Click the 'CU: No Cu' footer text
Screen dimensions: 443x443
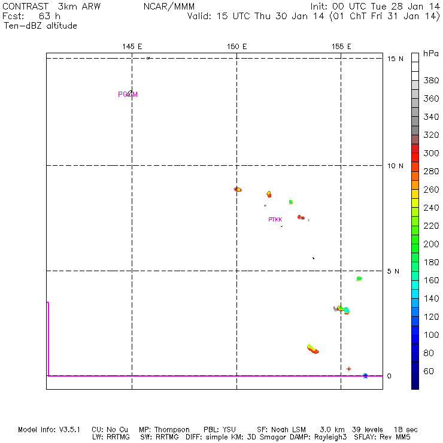coord(110,430)
